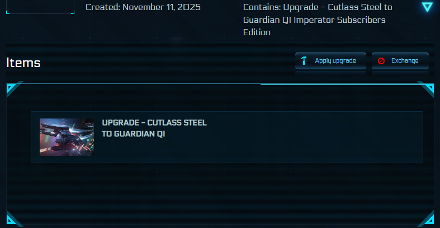The height and width of the screenshot is (228, 440).
Task: Click the bottom-left corner bracket of Items panel
Action: point(12,218)
